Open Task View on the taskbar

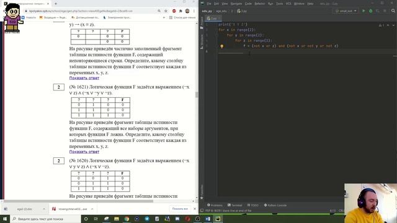[x=96, y=219]
